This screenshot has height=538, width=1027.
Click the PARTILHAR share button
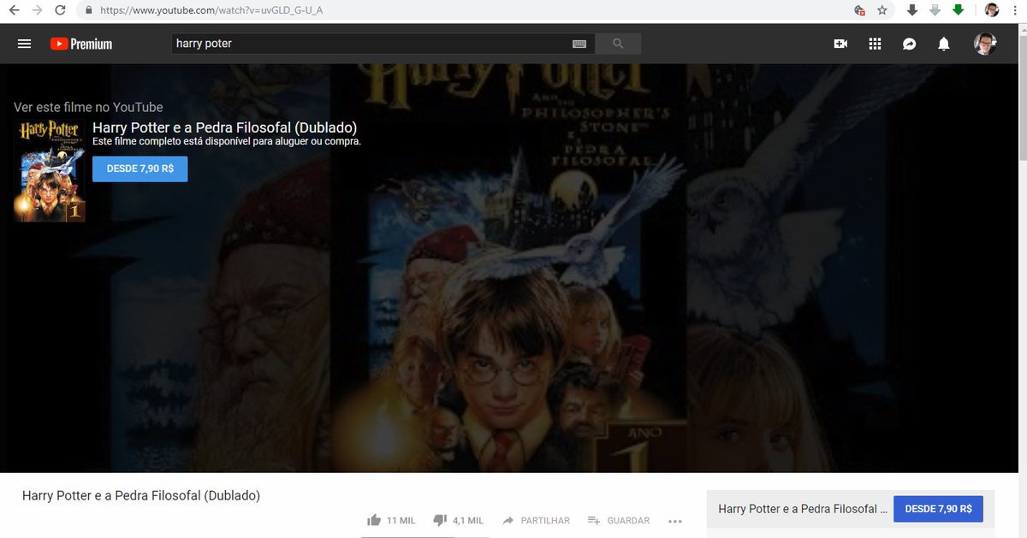(536, 520)
